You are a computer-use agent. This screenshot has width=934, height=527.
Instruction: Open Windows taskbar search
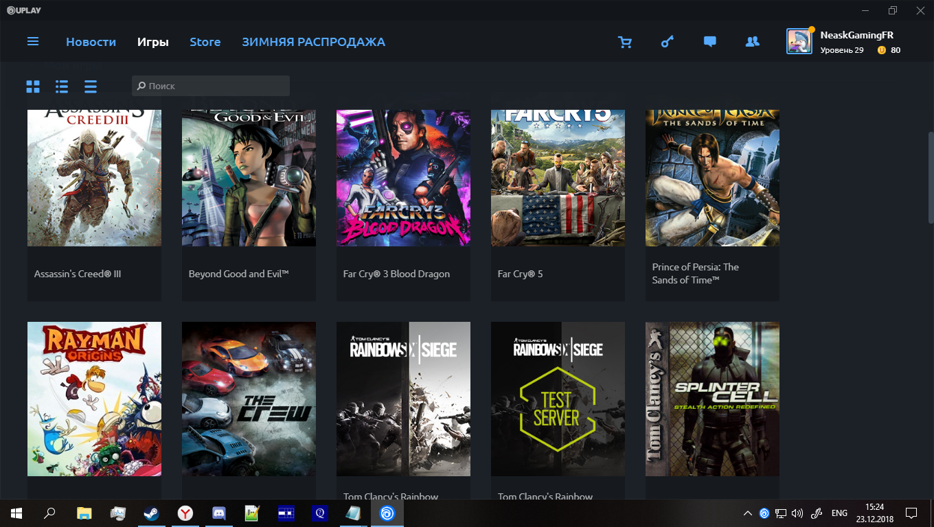tap(49, 513)
